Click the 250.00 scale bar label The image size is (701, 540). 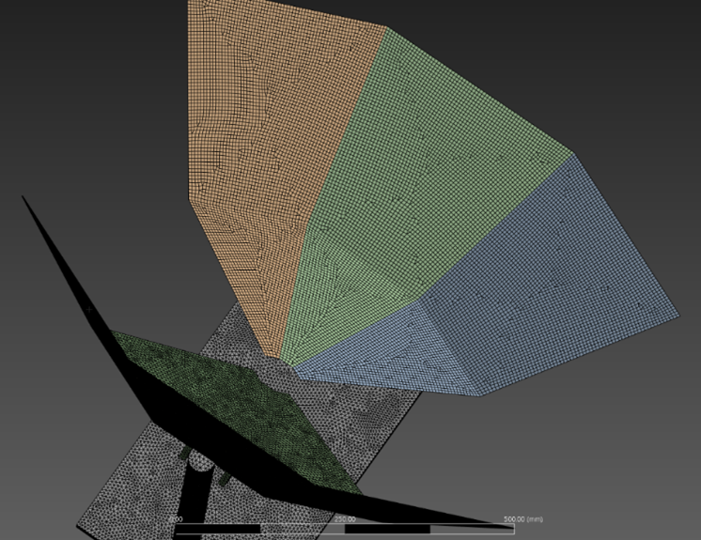click(x=345, y=519)
